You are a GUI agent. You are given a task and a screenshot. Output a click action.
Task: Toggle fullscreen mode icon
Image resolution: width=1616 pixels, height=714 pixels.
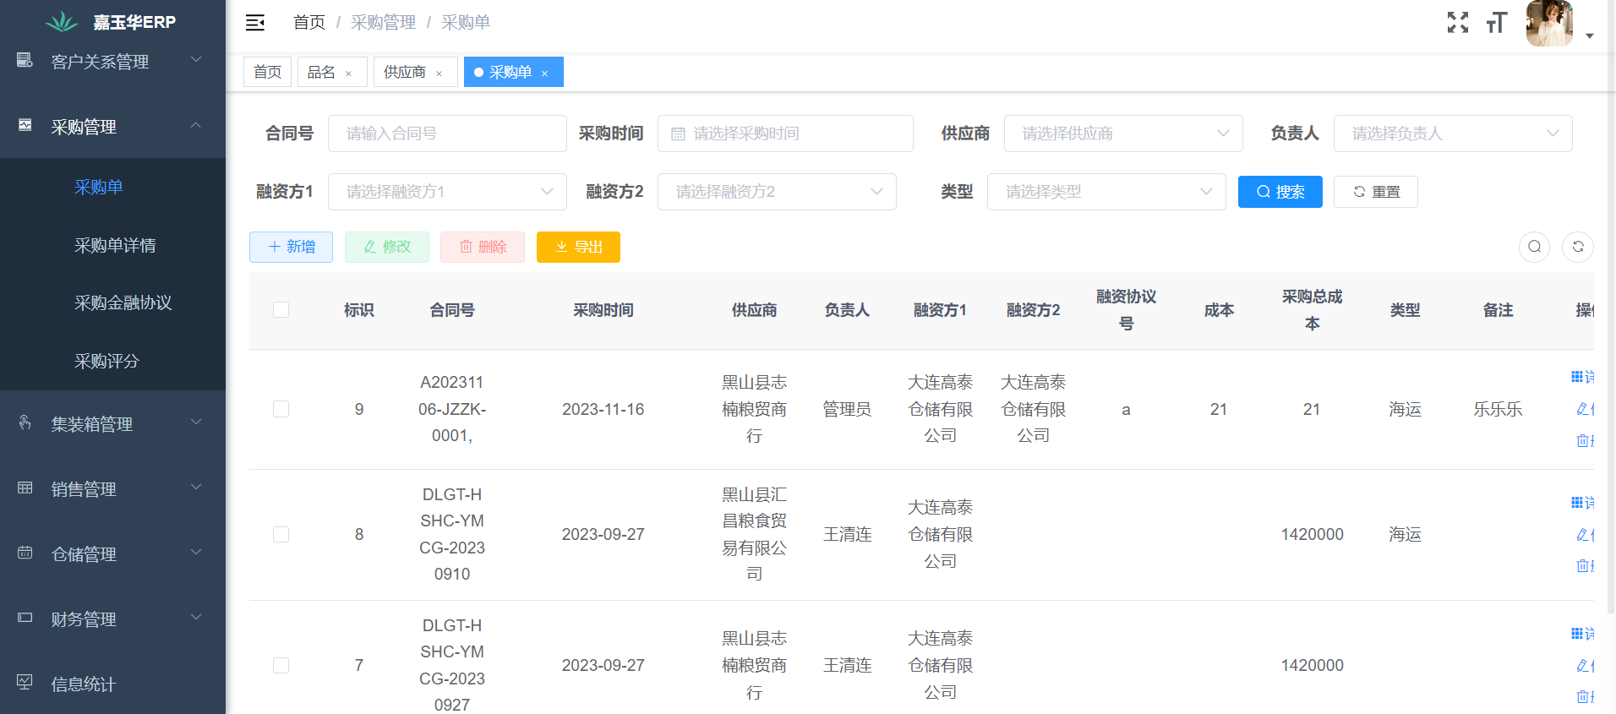[1458, 22]
